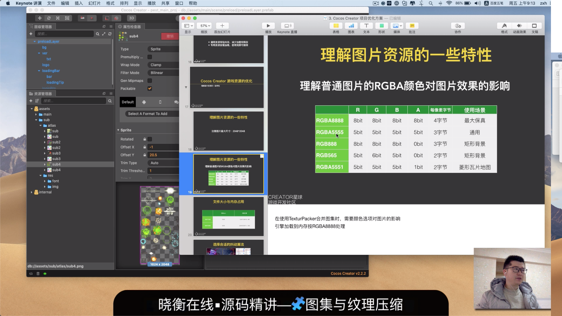Click the refresh icon in the hierarchy panel
Screen dimensions: 562x316
[x=110, y=34]
